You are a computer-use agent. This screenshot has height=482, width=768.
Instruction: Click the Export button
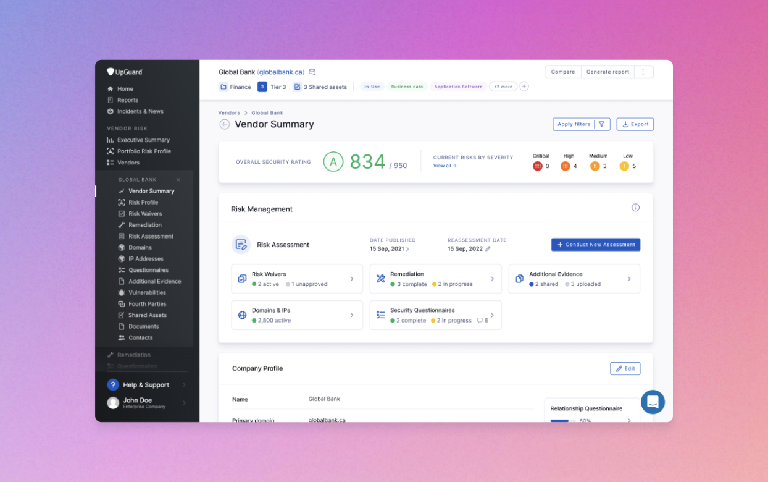(x=635, y=124)
